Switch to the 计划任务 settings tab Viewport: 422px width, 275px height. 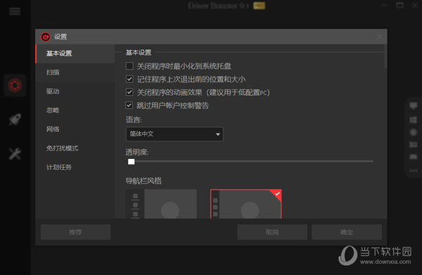click(75, 167)
